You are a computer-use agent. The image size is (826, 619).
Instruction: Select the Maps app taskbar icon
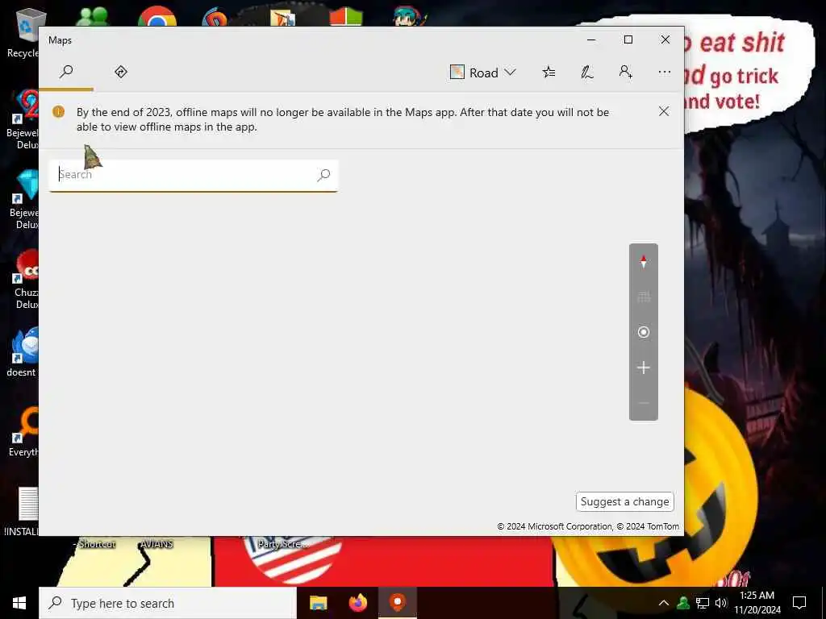point(398,603)
